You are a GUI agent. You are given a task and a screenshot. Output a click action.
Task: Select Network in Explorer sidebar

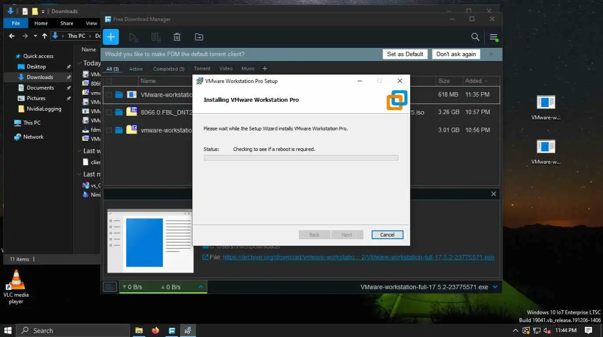[x=33, y=137]
